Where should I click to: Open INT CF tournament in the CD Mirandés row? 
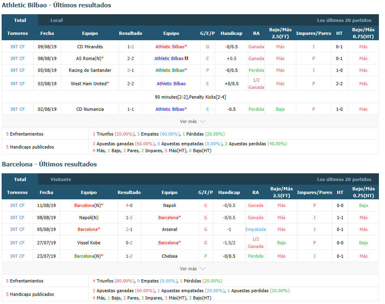tap(17, 47)
